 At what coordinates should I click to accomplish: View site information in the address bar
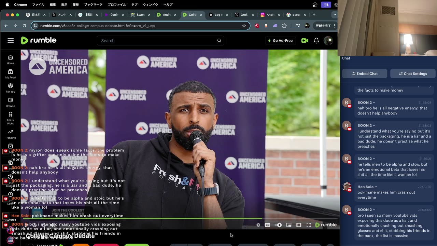[x=35, y=26]
